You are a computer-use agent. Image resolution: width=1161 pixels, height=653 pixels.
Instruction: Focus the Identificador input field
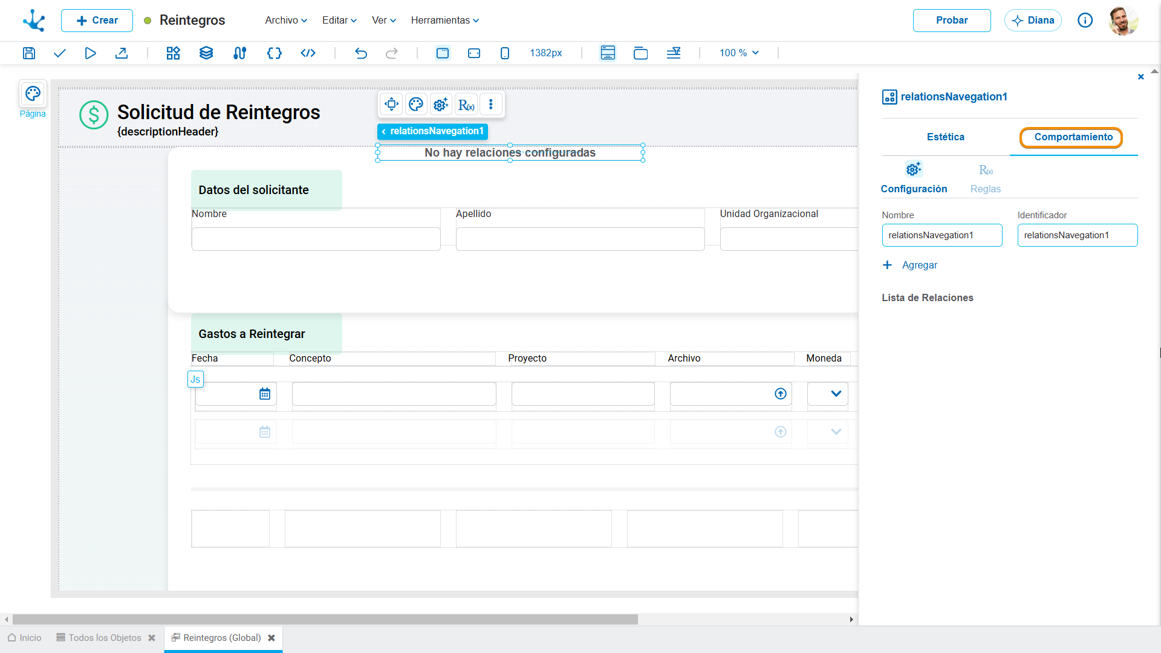click(x=1078, y=235)
